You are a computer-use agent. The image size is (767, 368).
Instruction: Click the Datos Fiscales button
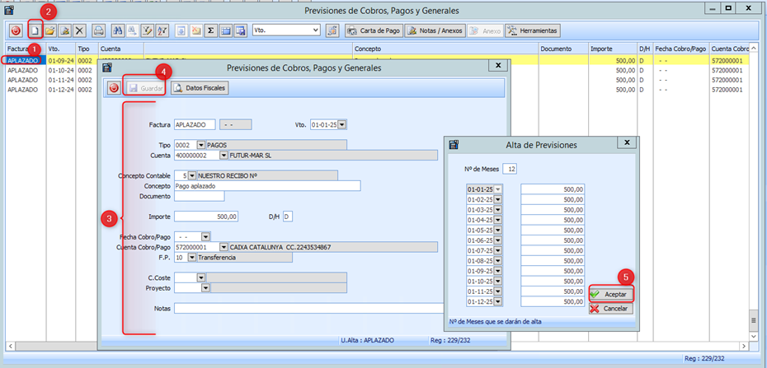click(x=200, y=88)
